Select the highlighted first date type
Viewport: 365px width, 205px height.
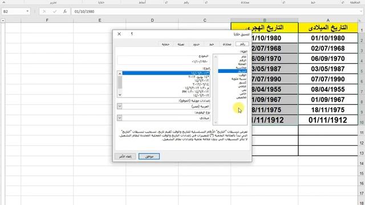click(x=166, y=73)
